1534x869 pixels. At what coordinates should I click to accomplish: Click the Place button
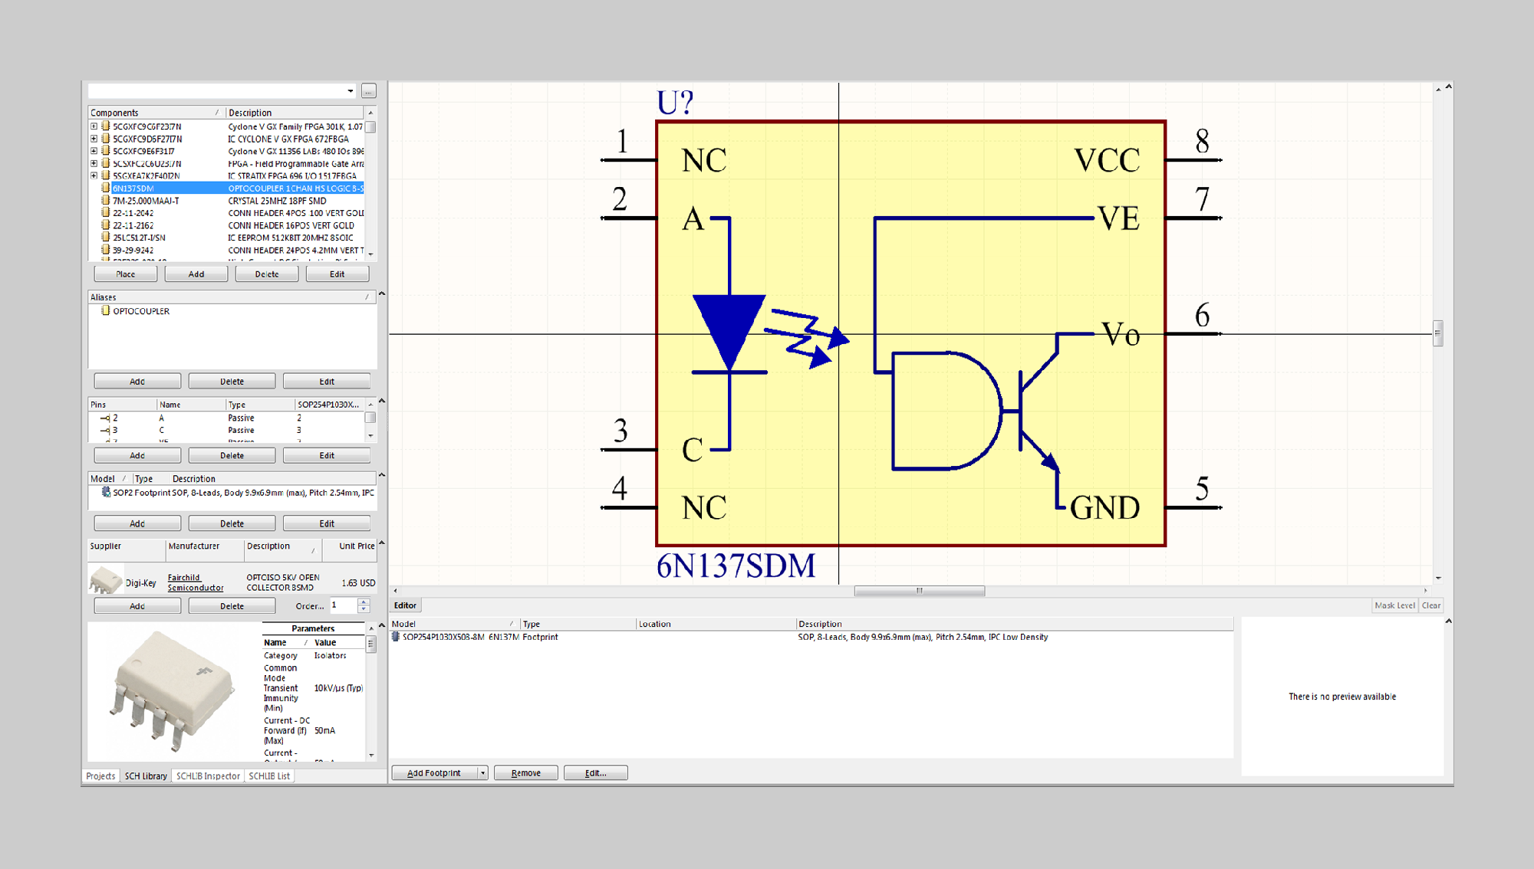[126, 274]
